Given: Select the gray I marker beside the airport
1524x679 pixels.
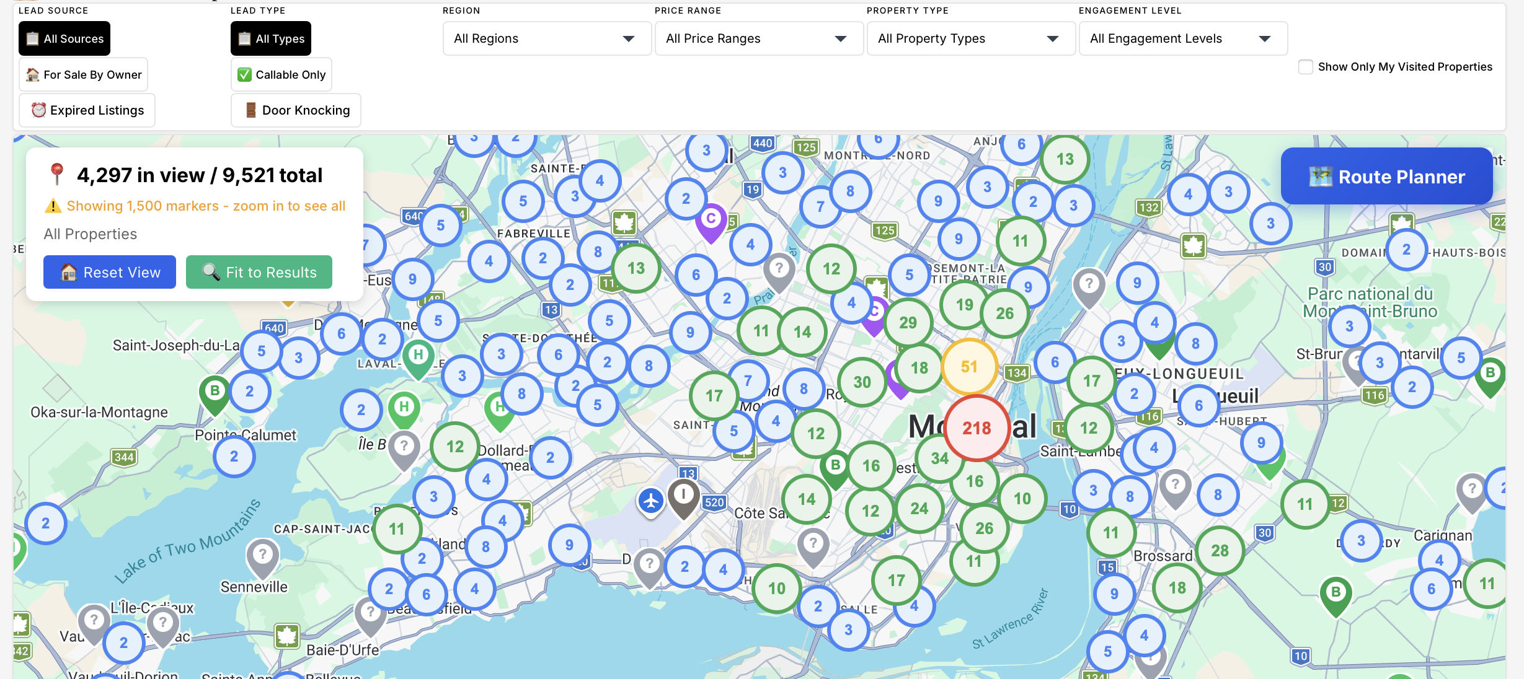Looking at the screenshot, I should tap(684, 494).
